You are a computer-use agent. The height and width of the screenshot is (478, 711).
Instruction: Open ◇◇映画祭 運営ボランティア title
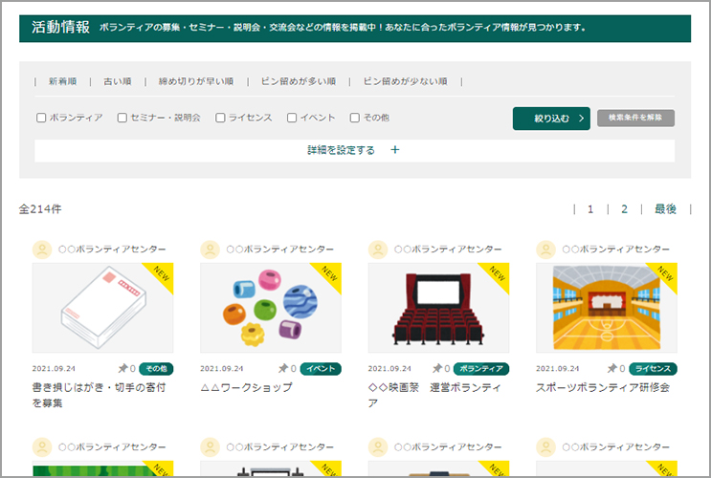[434, 395]
